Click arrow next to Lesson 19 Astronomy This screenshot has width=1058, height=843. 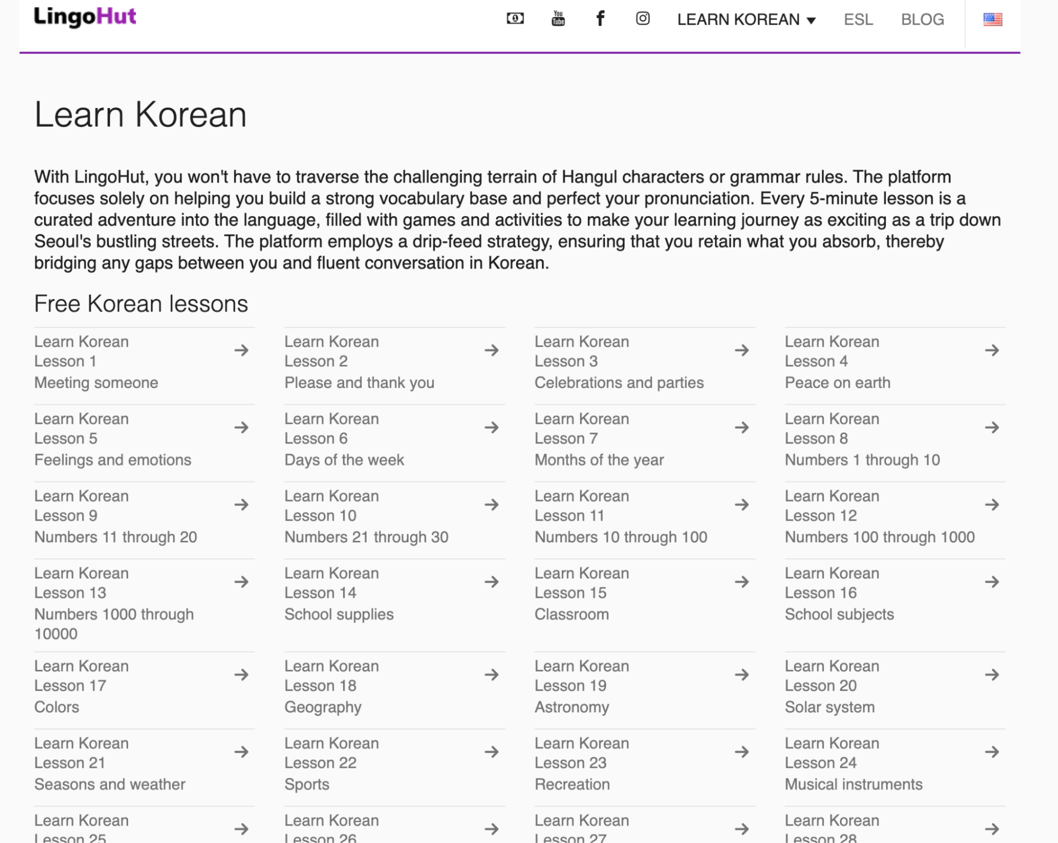pos(741,675)
